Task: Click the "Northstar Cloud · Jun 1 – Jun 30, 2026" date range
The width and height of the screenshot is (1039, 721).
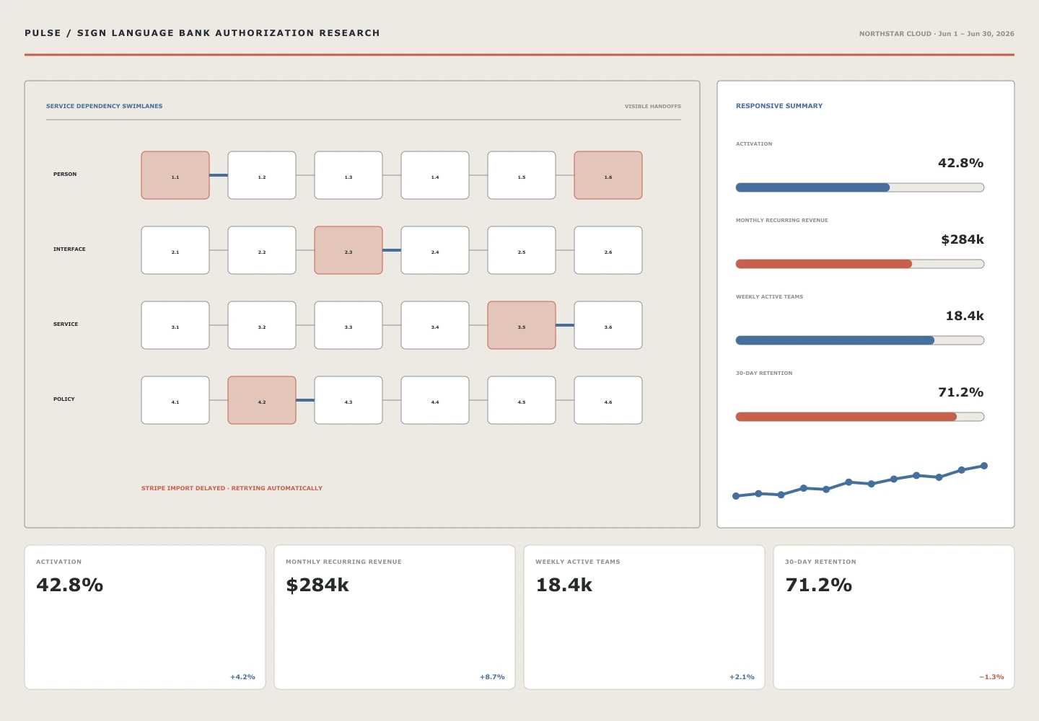Action: click(x=937, y=34)
